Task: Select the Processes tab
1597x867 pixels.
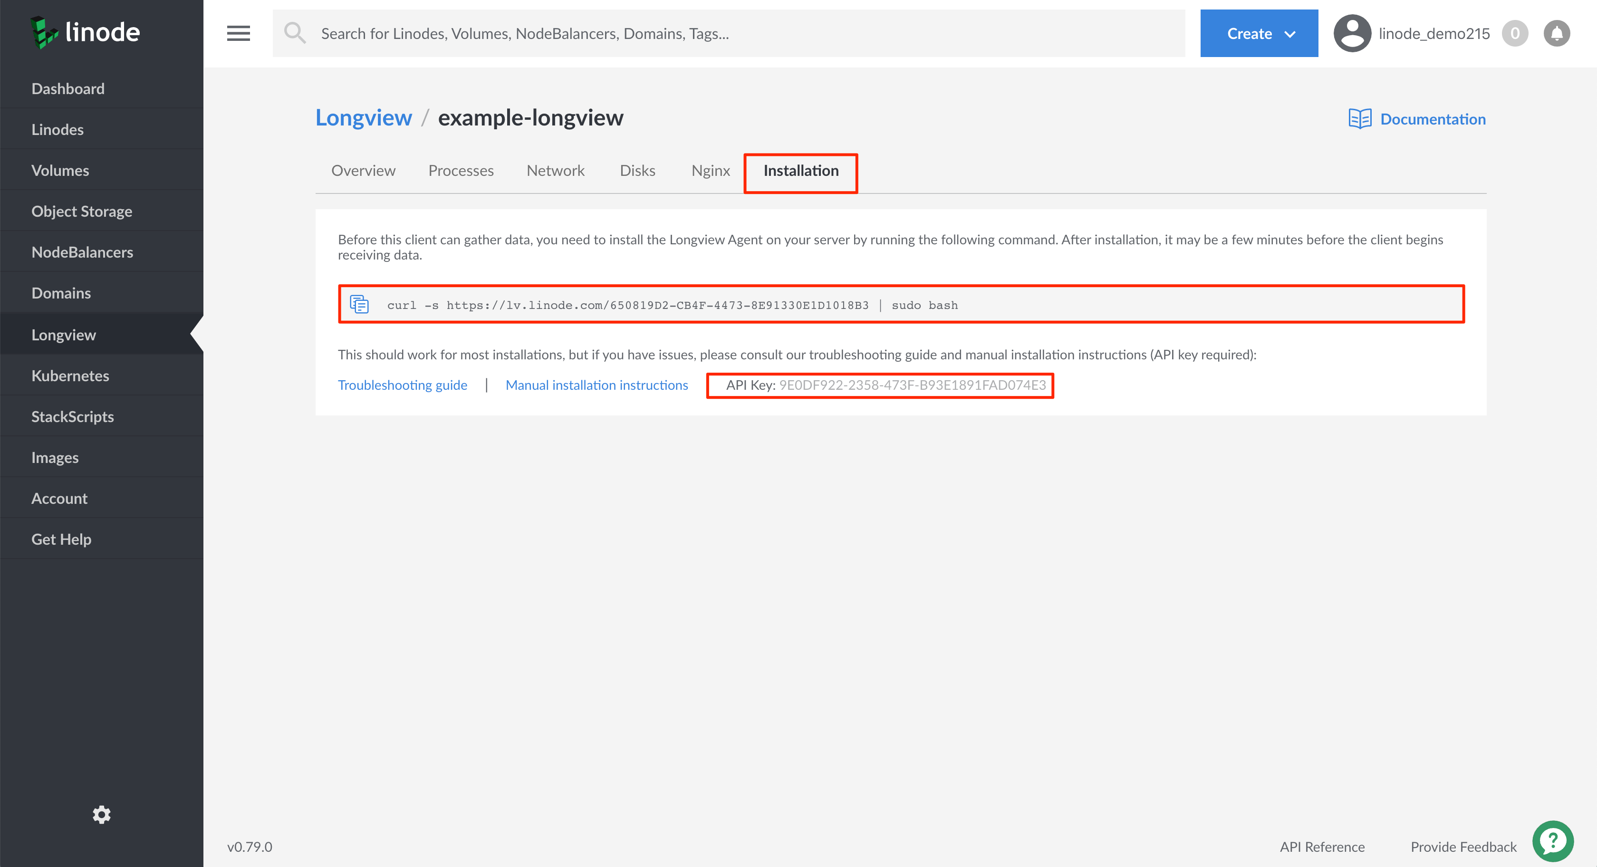Action: coord(461,170)
